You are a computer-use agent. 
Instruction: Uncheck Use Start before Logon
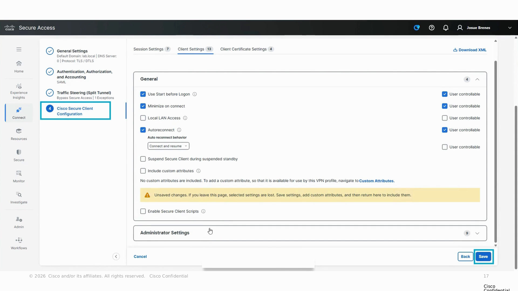[x=143, y=94]
